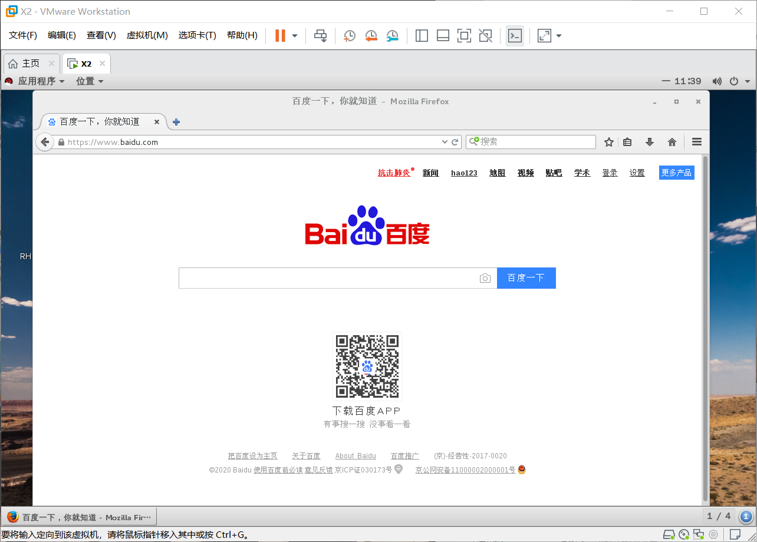
Task: Open the 贴吧 link
Action: click(x=554, y=173)
